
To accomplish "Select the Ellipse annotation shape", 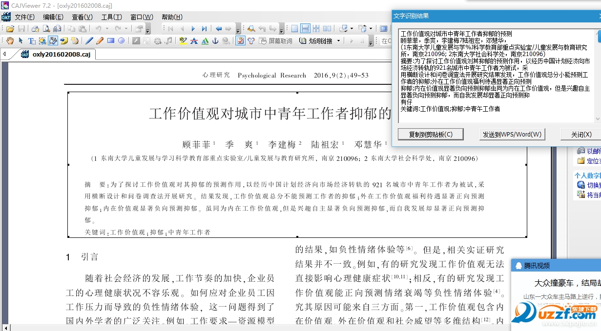I will 122,40.
